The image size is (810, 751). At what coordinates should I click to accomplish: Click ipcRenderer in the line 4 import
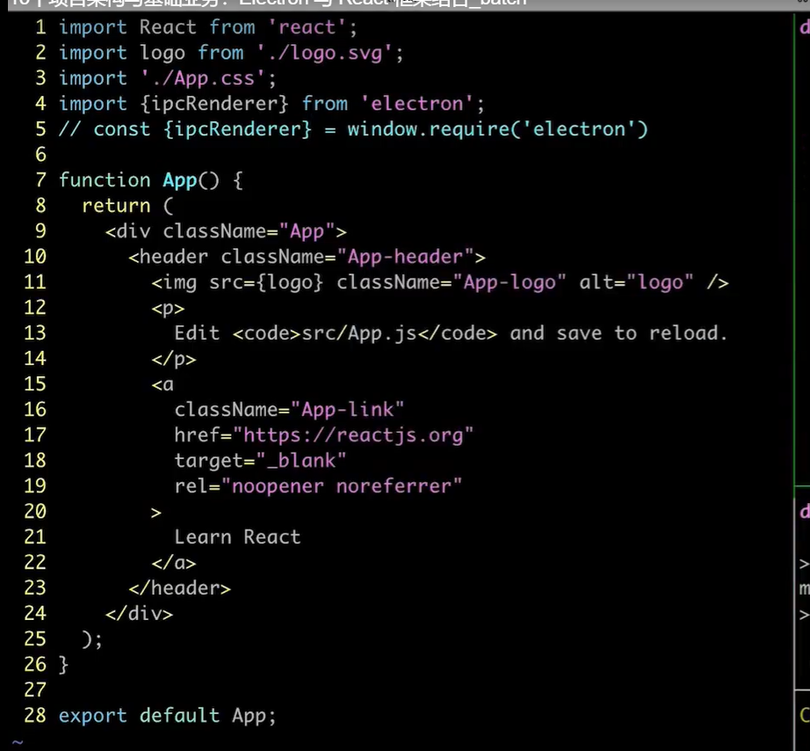pyautogui.click(x=232, y=104)
